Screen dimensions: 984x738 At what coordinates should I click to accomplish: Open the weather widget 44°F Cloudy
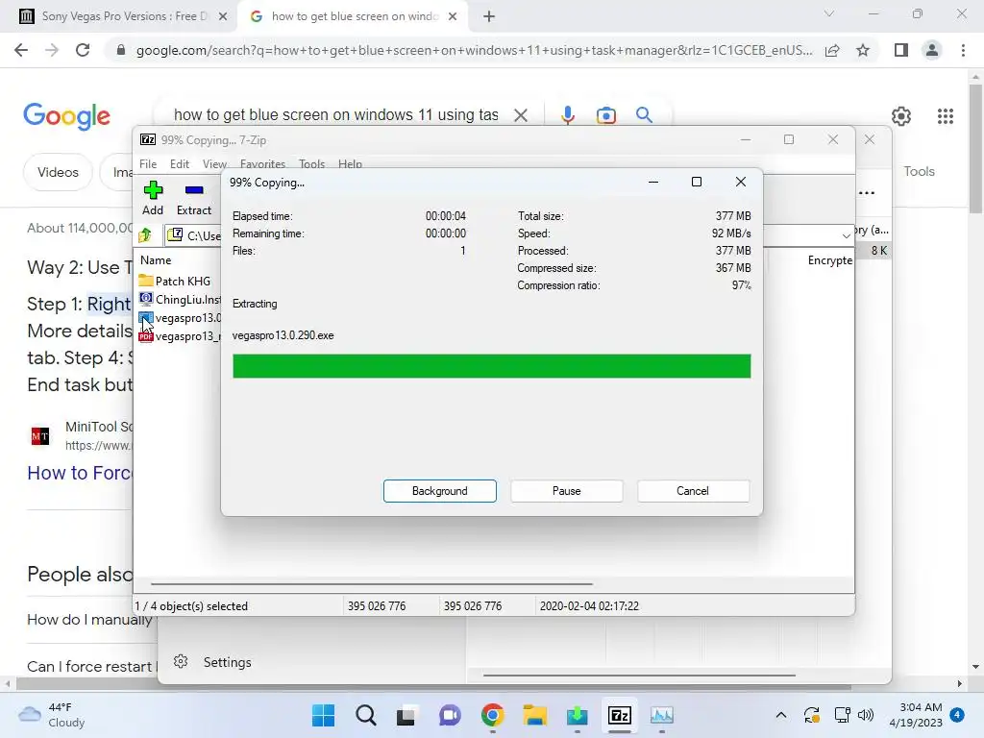[52, 715]
